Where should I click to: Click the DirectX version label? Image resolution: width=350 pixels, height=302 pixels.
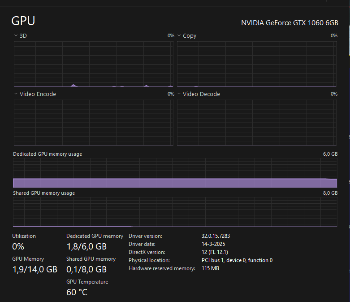coord(147,252)
